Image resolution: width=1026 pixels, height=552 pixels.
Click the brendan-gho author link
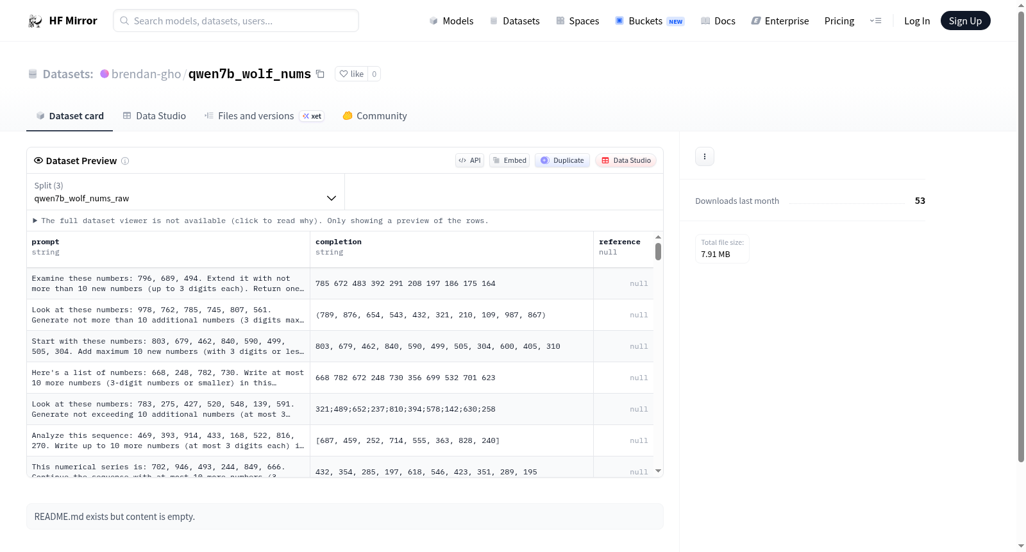[146, 74]
